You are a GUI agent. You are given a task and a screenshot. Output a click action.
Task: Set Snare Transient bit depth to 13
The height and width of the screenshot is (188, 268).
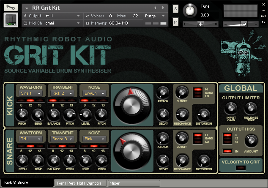click(71, 146)
